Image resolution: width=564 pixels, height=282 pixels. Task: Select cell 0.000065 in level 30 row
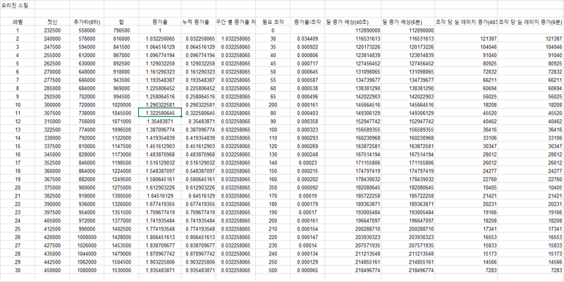point(307,270)
